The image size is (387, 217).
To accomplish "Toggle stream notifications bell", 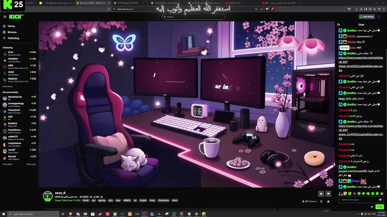I will [x=321, y=194].
